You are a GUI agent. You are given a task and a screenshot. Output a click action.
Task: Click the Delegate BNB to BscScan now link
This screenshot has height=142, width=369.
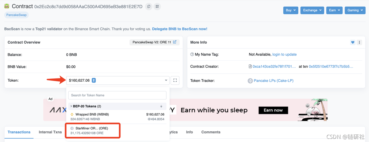180,29
